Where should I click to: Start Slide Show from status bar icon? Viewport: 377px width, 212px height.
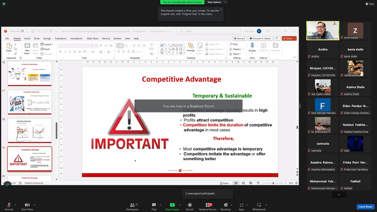(x=258, y=183)
